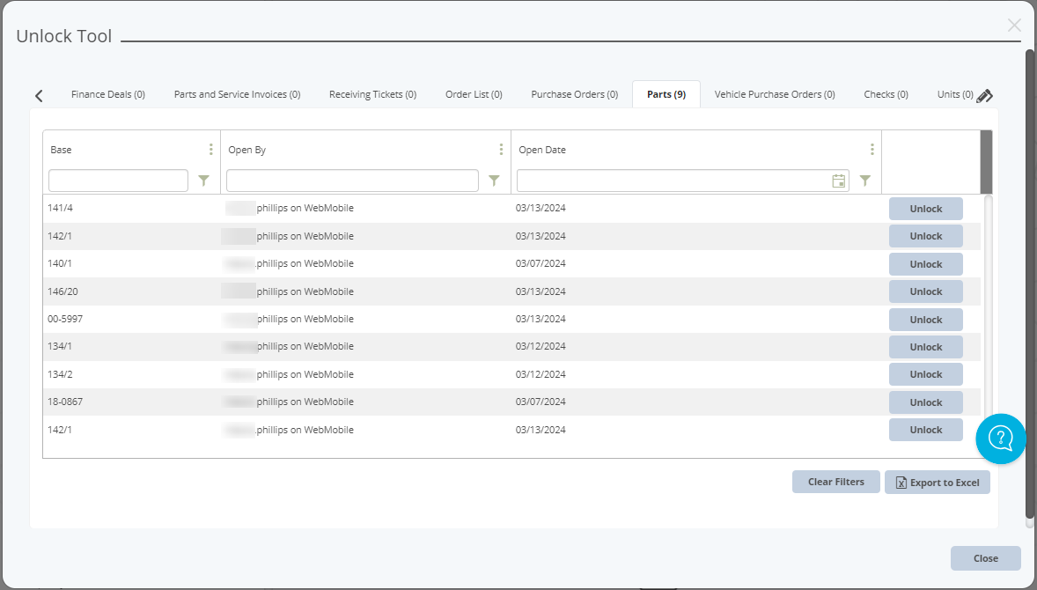This screenshot has height=590, width=1037.
Task: Unlock the 146/20 row
Action: point(925,291)
